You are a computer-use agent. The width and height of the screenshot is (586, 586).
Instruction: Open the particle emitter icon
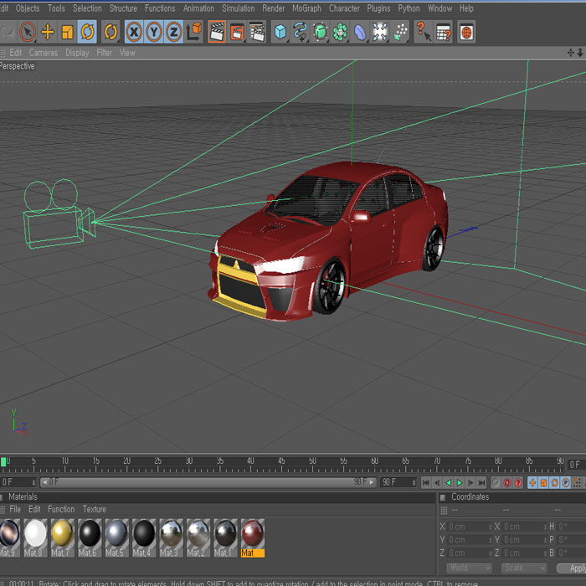pyautogui.click(x=400, y=32)
